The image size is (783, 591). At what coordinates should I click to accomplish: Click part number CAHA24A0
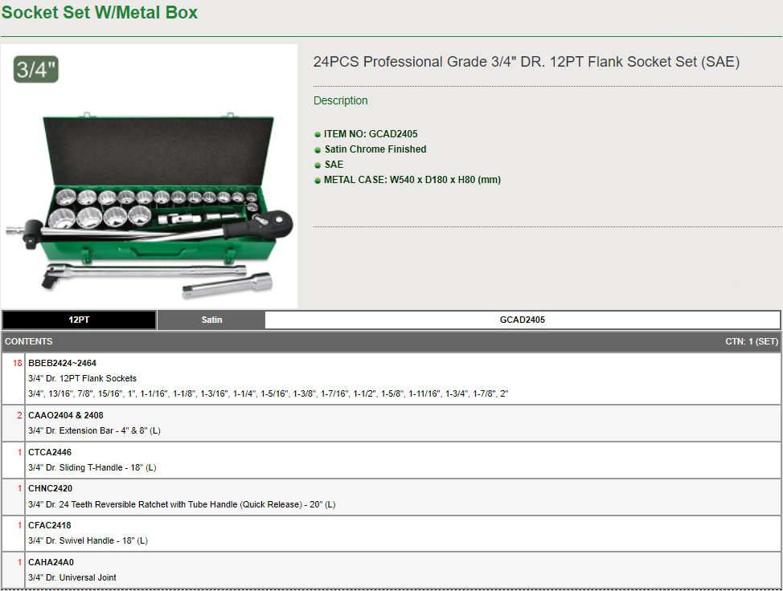[x=51, y=563]
